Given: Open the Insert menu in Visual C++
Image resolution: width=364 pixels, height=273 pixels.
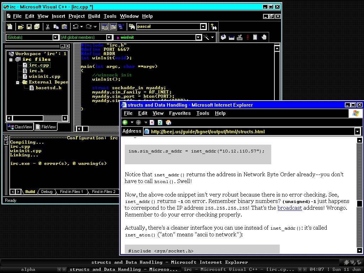Looking at the screenshot, I should click(58, 16).
